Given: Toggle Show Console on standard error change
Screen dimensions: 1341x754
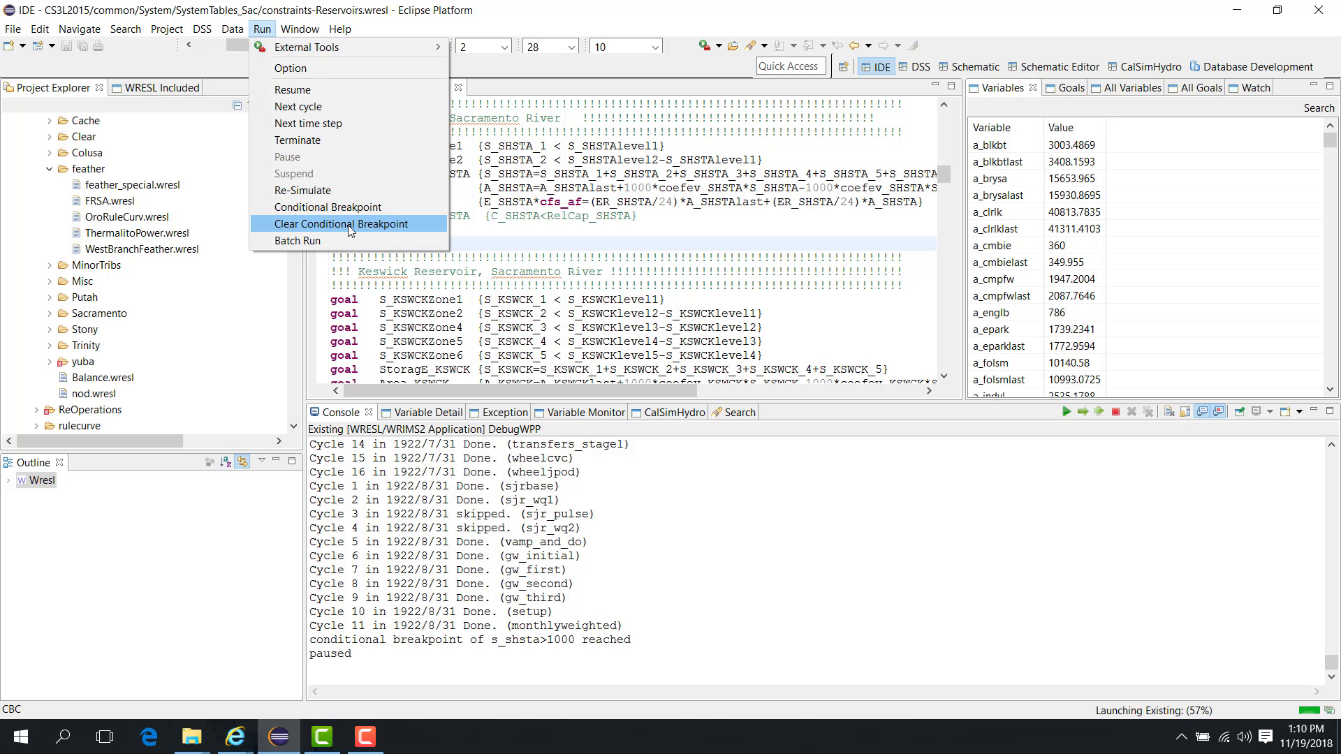Looking at the screenshot, I should (1218, 412).
